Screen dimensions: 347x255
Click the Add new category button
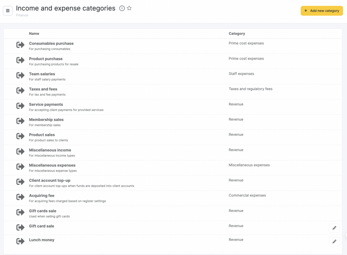coord(322,11)
